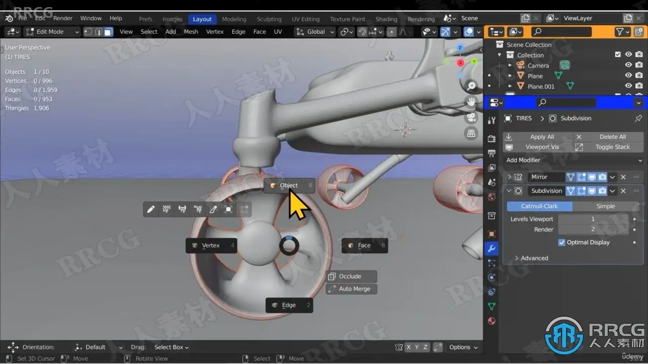Viewport: 648px width, 364px height.
Task: Toggle Optimal Display checkbox
Action: (561, 242)
